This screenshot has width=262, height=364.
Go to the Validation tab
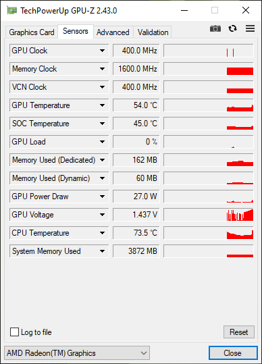[x=153, y=32]
